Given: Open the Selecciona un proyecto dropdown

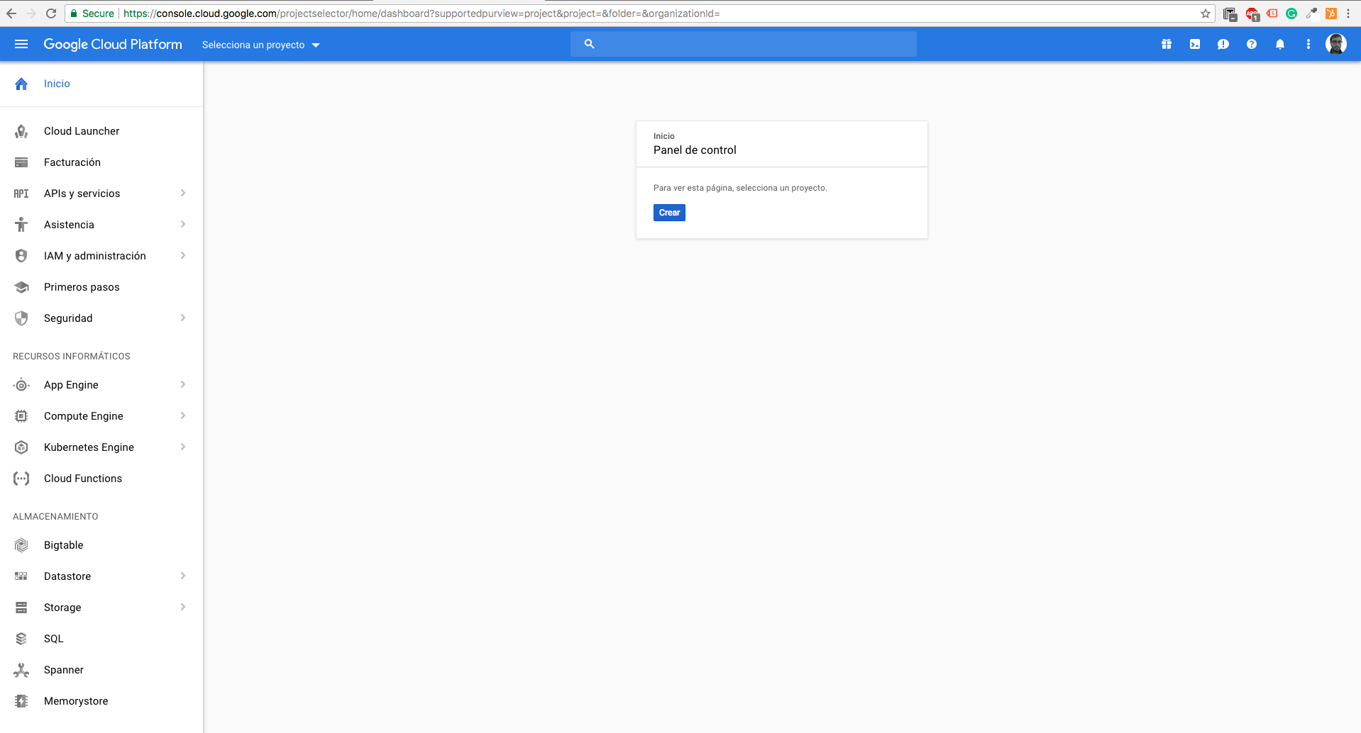Looking at the screenshot, I should (x=261, y=45).
